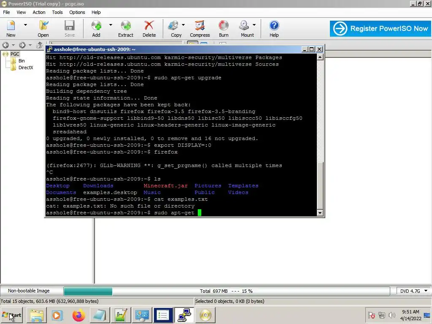Open the Control Panel taskbar icon
This screenshot has height=324, width=432.
point(142,315)
